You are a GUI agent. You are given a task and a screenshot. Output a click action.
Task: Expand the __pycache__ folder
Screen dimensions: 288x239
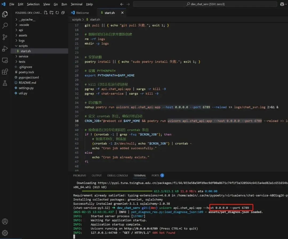pyautogui.click(x=39, y=19)
